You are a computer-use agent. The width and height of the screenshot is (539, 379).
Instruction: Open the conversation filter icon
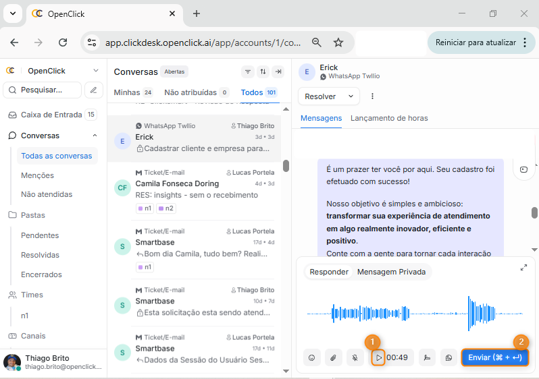pos(248,72)
